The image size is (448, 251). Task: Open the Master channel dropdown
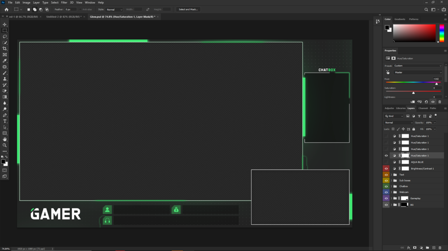pyautogui.click(x=418, y=72)
